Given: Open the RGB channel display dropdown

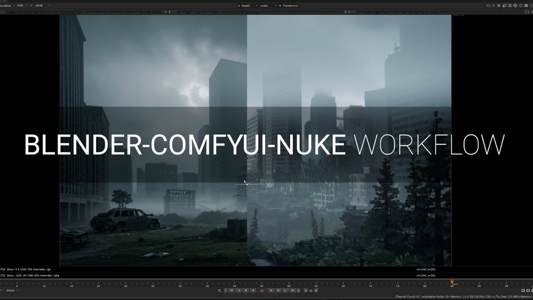Looking at the screenshot, I should (22, 5).
